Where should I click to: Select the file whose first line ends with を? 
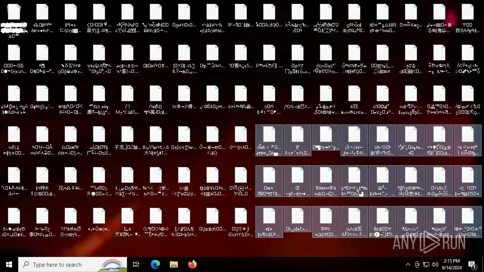coord(184,222)
